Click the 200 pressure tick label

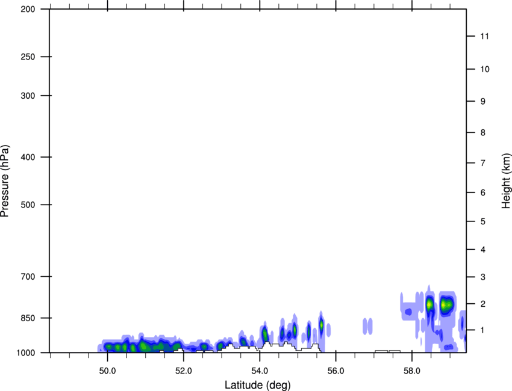pyautogui.click(x=28, y=9)
